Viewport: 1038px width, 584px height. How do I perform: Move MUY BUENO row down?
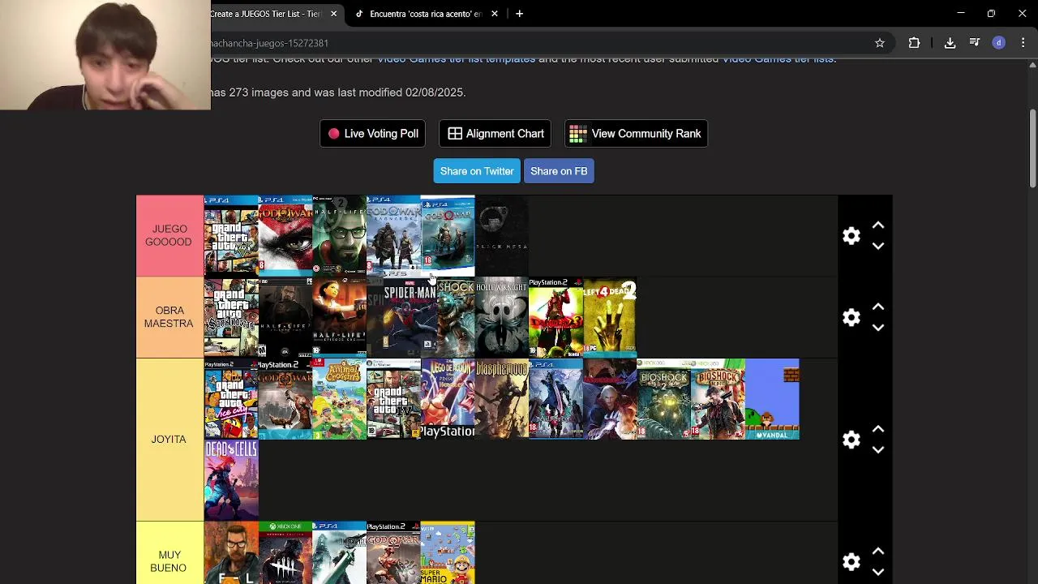(878, 572)
